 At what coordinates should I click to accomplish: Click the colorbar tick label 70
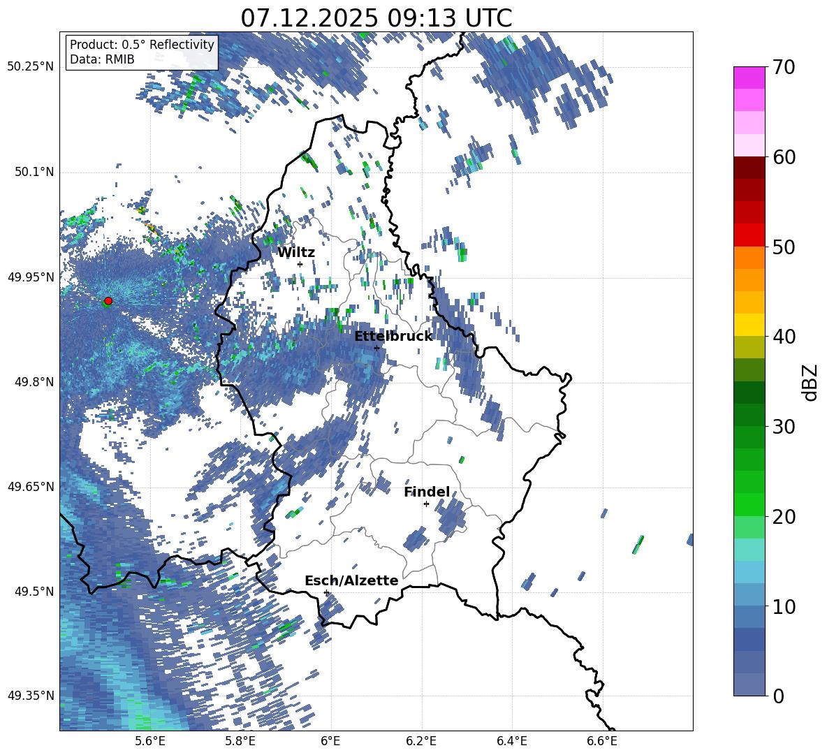pyautogui.click(x=784, y=68)
